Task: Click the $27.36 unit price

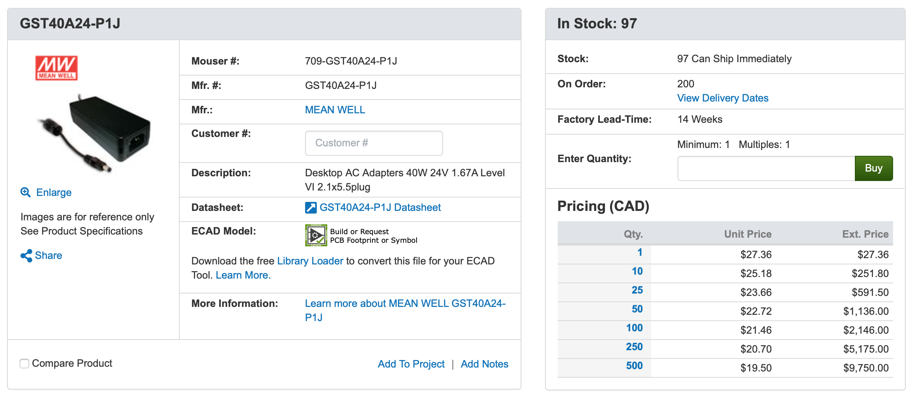Action: pos(756,255)
